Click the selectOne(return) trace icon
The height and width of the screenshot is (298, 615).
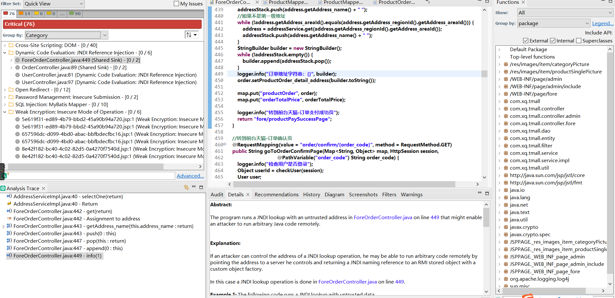9,196
